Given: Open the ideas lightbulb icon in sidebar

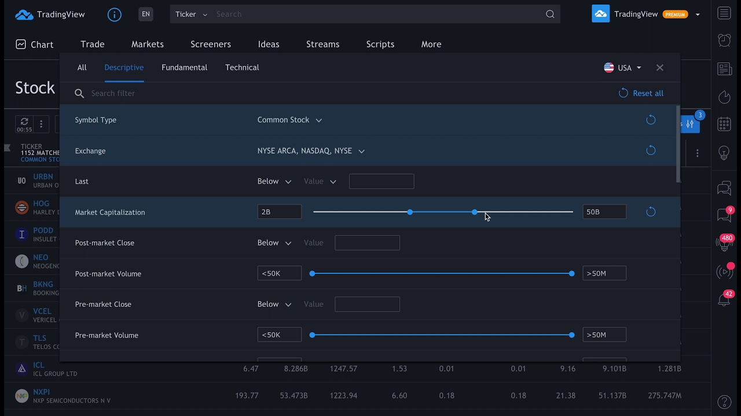Looking at the screenshot, I should 724,153.
